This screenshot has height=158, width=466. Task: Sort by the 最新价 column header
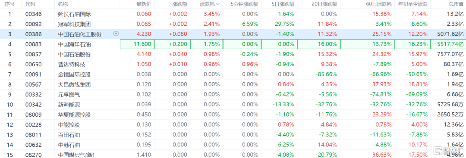pos(144,4)
